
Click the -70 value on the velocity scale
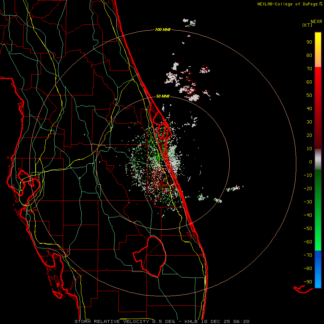[x=308, y=255]
